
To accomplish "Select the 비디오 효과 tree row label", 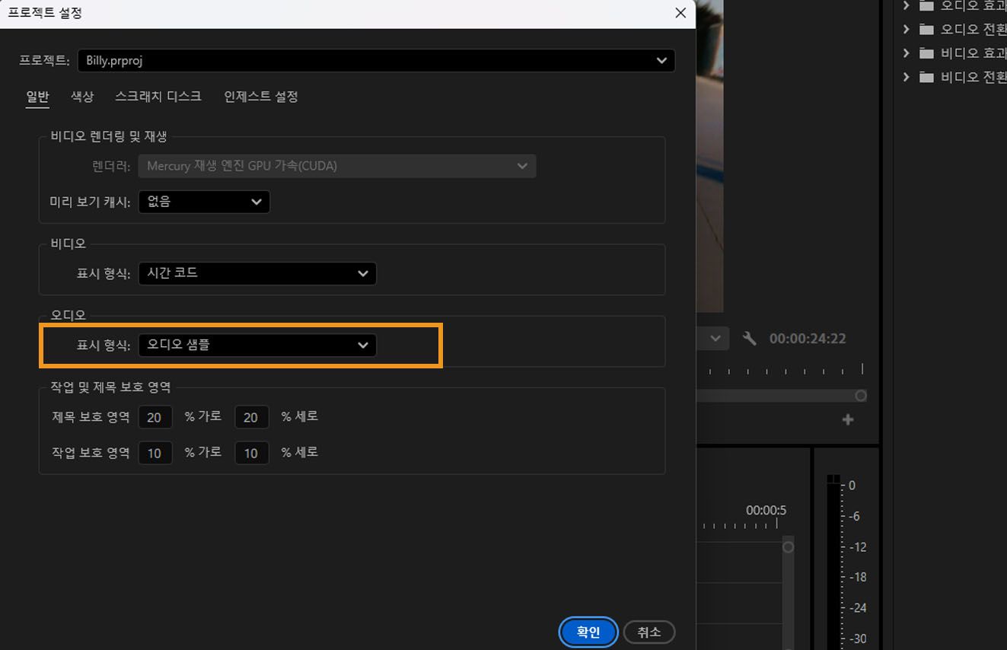I will coord(974,53).
